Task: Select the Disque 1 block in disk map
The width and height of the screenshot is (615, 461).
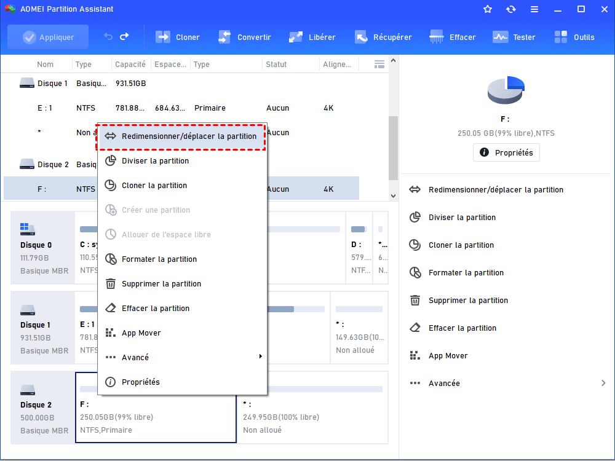Action: (43, 328)
